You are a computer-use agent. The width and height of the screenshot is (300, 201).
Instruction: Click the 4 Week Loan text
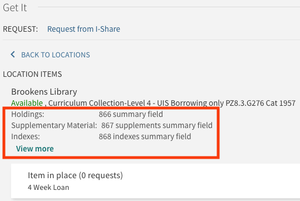click(x=48, y=188)
